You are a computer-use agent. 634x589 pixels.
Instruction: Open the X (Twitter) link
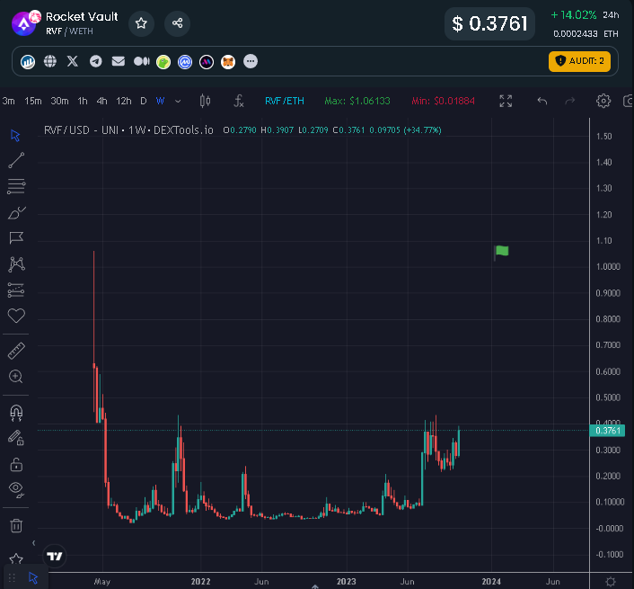pos(73,61)
